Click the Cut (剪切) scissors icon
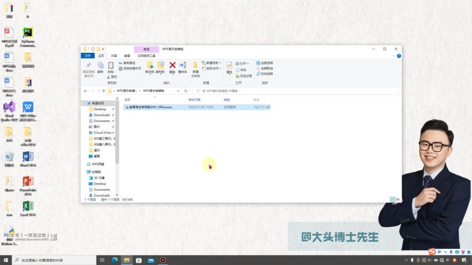472x265 pixels. point(112,77)
